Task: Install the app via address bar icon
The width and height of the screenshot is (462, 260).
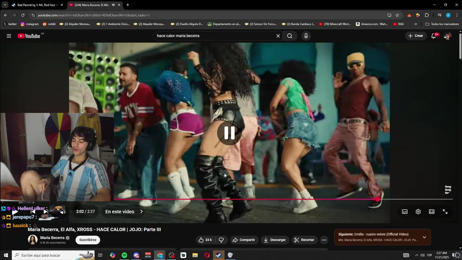Action: pos(389,15)
